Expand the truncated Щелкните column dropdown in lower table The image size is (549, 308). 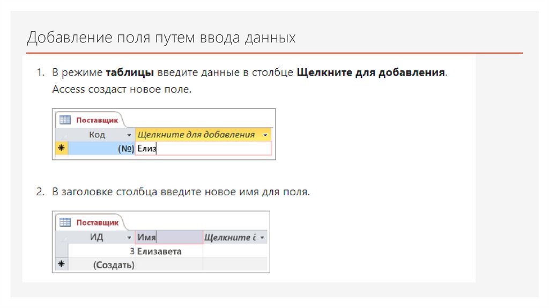262,238
